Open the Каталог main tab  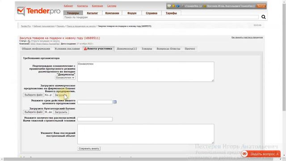(x=93, y=13)
